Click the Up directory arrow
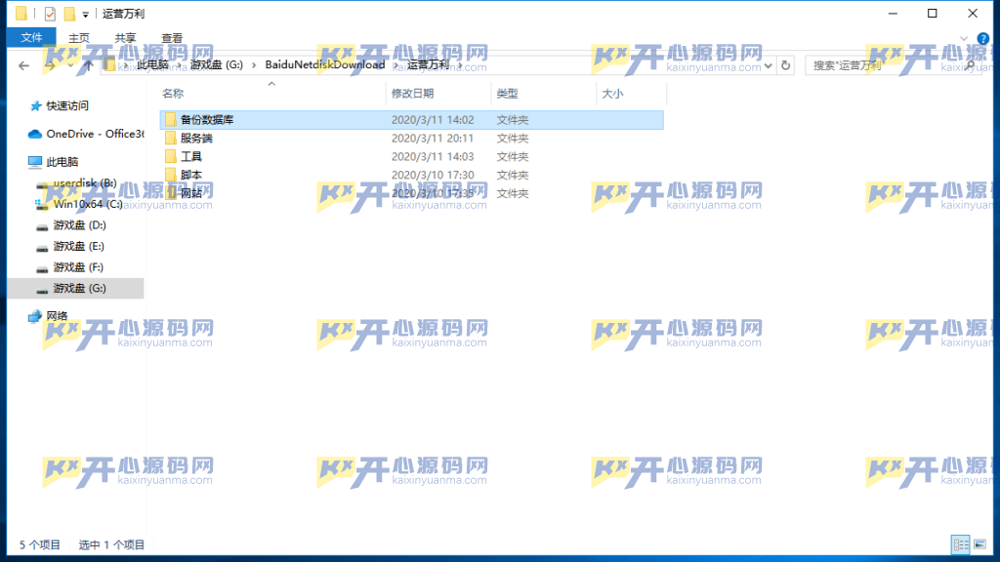This screenshot has width=1000, height=562. point(89,65)
